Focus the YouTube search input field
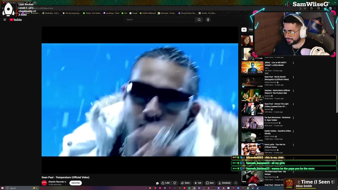 tap(160, 20)
